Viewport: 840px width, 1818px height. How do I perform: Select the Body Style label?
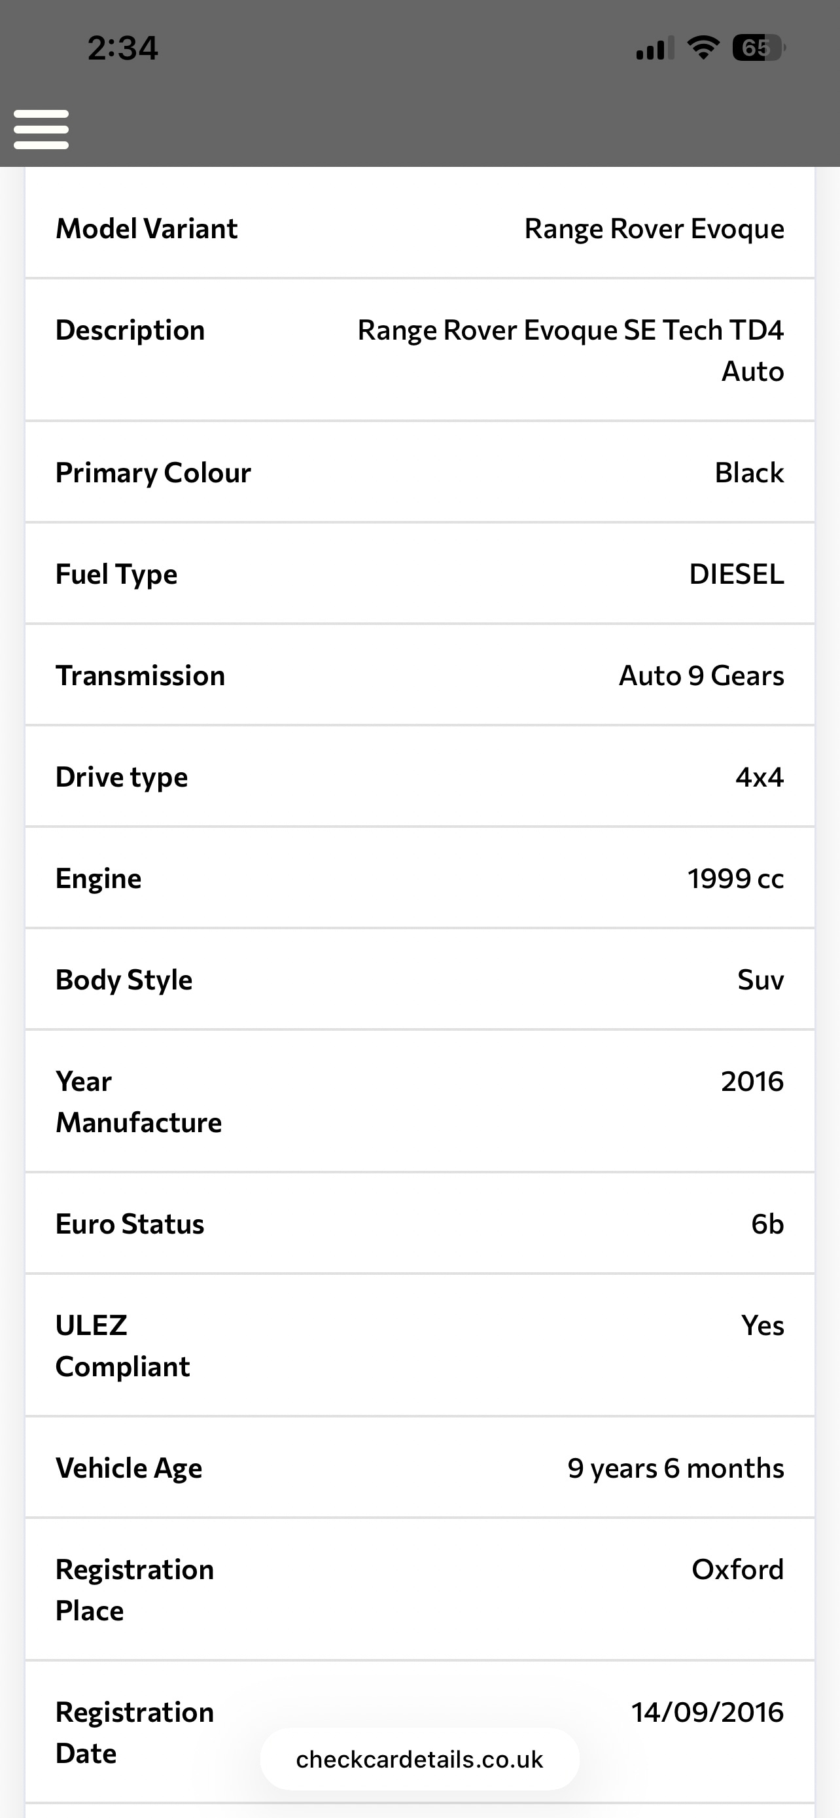(124, 980)
